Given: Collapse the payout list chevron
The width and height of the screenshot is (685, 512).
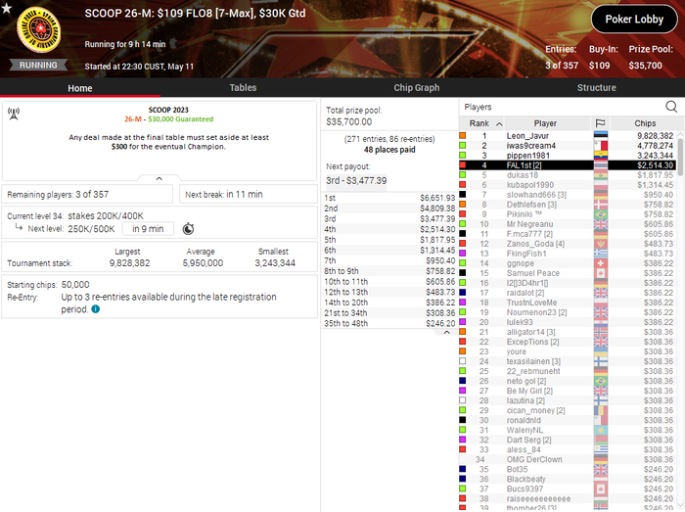Looking at the screenshot, I should [x=446, y=333].
